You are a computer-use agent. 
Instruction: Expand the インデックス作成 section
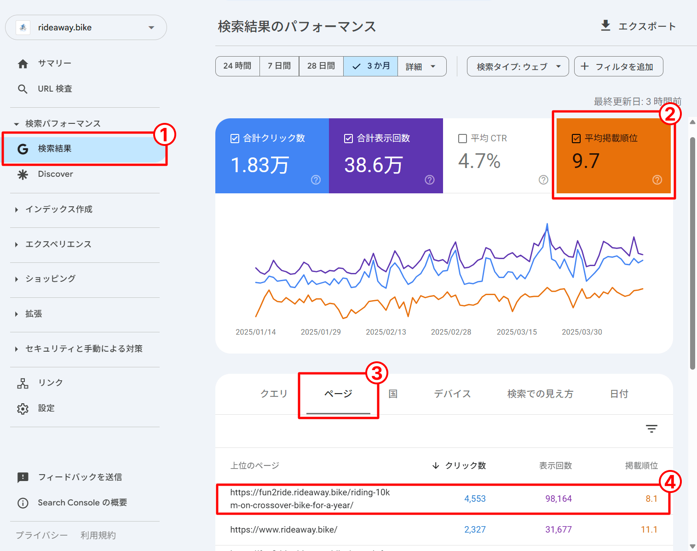[17, 209]
